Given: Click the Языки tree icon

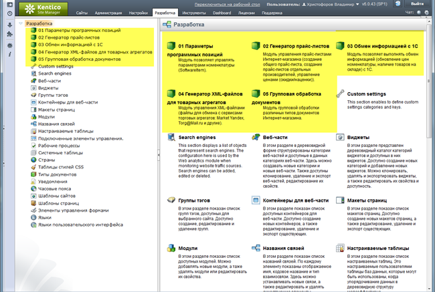Looking at the screenshot, I should 33,217.
